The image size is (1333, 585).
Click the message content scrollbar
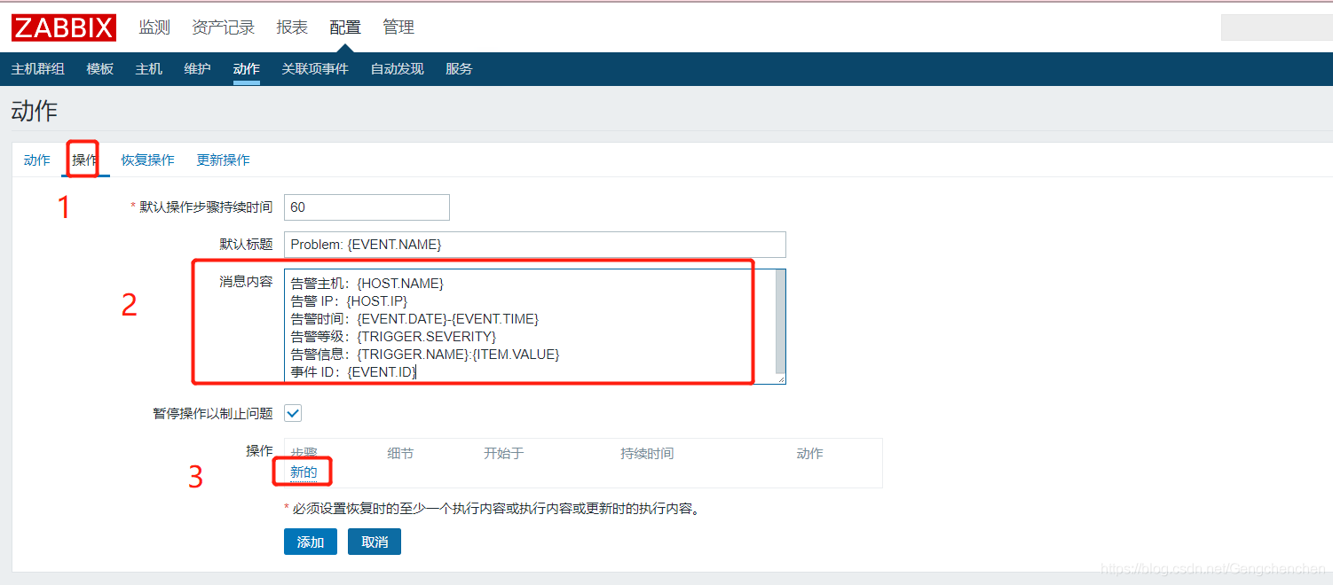[x=780, y=321]
